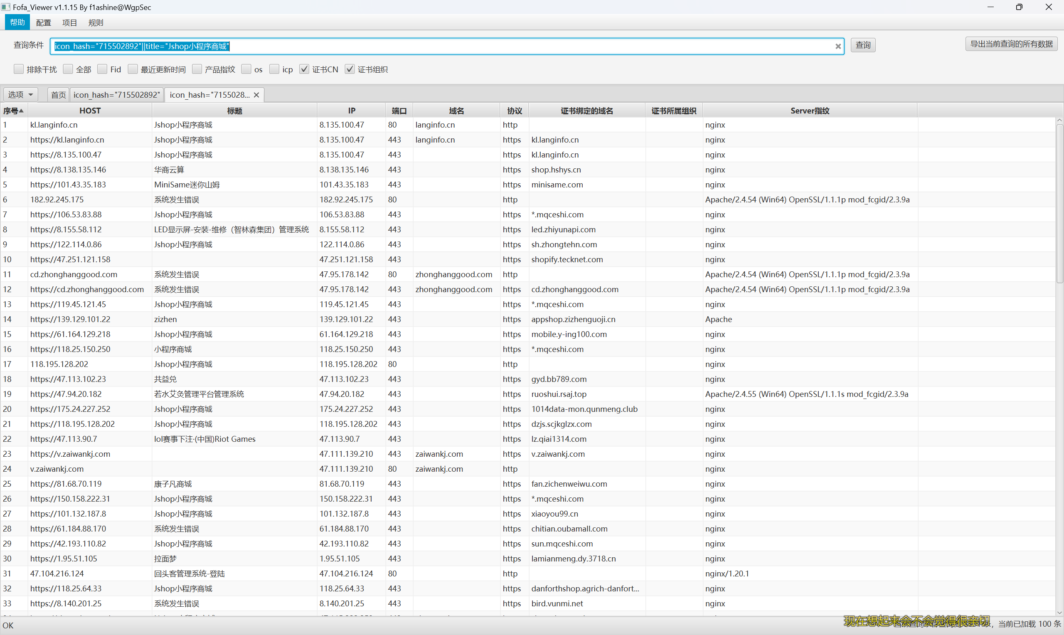This screenshot has width=1064, height=635.
Task: Close the icon_hash="7155028..." tab
Action: tap(256, 95)
